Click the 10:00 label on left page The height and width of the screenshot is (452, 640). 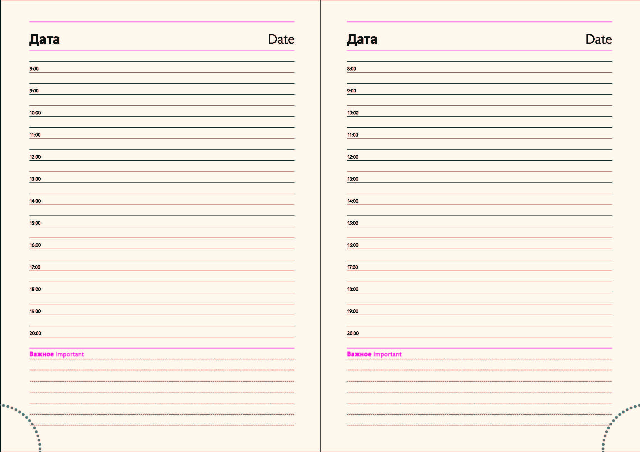pos(35,113)
